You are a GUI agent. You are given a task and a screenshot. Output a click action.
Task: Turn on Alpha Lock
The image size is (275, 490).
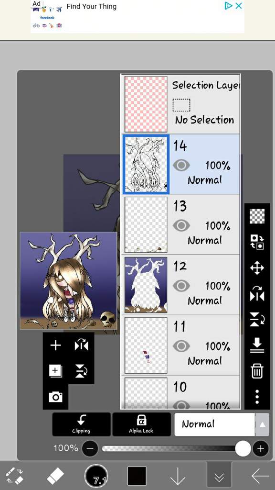pos(141,424)
